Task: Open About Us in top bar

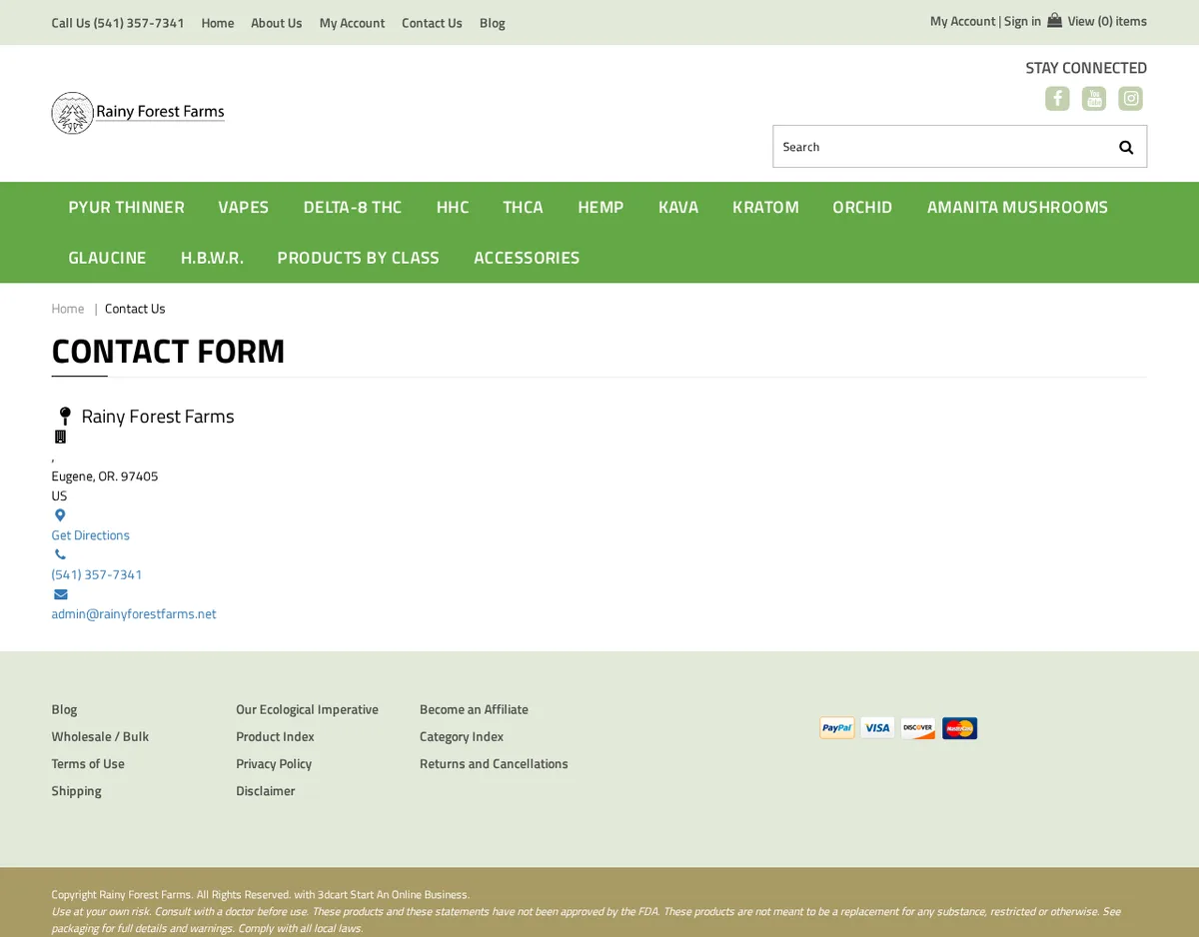Action: click(276, 23)
